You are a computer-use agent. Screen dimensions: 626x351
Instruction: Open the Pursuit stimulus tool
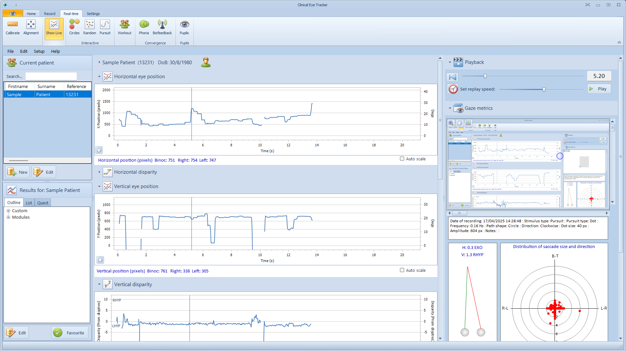[105, 25]
